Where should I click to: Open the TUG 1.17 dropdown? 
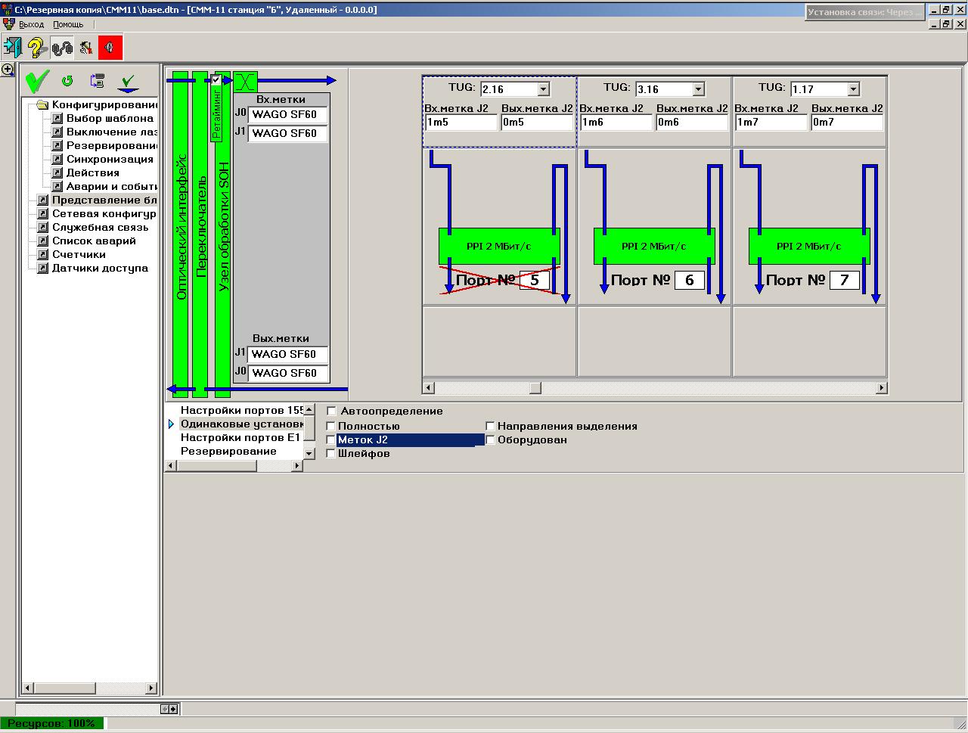(853, 89)
